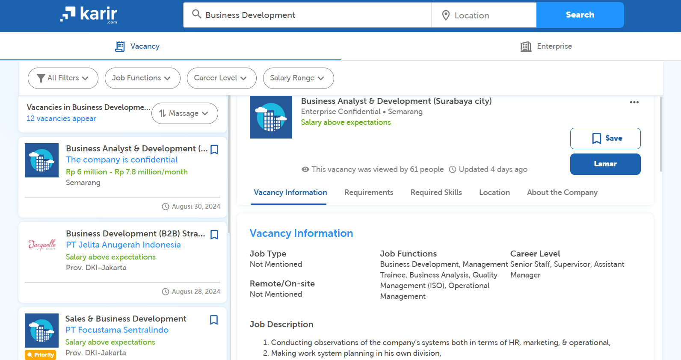Click Rp 6 million - Rp 7.8 million/month
681x360 pixels.
127,172
